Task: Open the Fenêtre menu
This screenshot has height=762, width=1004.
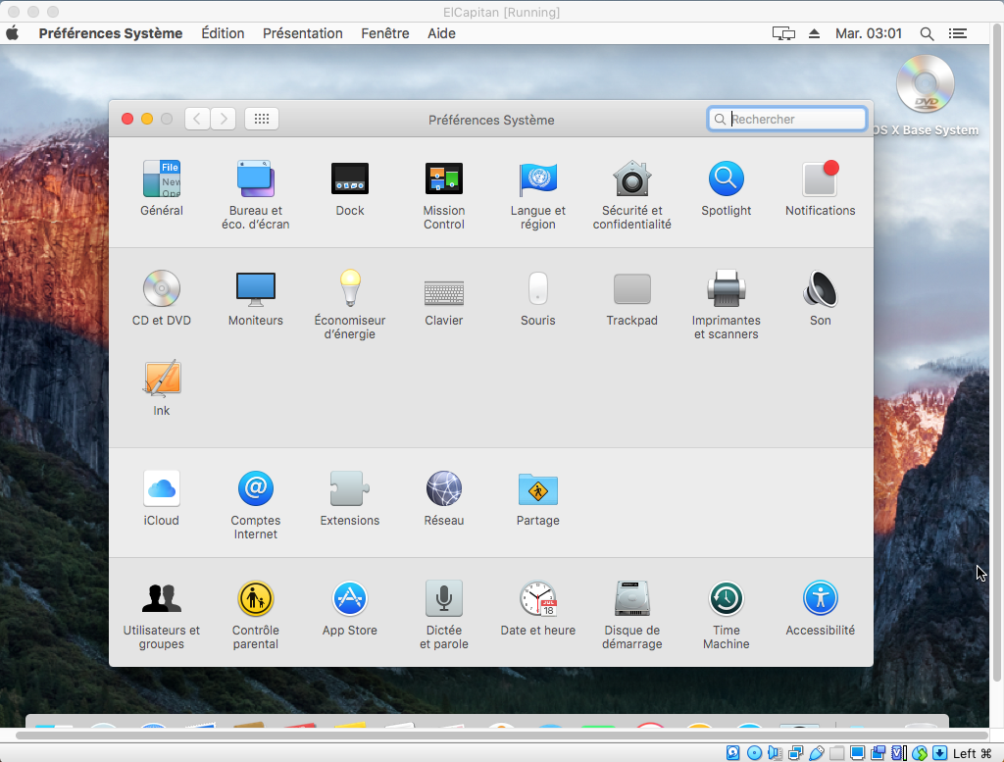Action: (x=384, y=33)
